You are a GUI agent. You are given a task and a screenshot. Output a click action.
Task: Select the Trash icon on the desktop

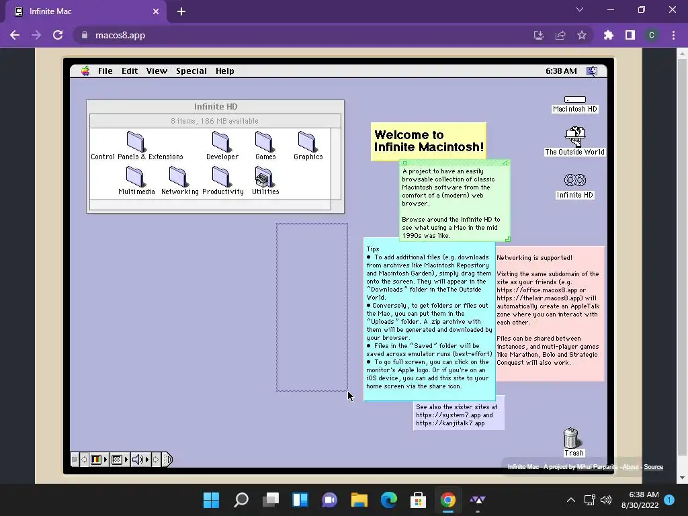[573, 442]
